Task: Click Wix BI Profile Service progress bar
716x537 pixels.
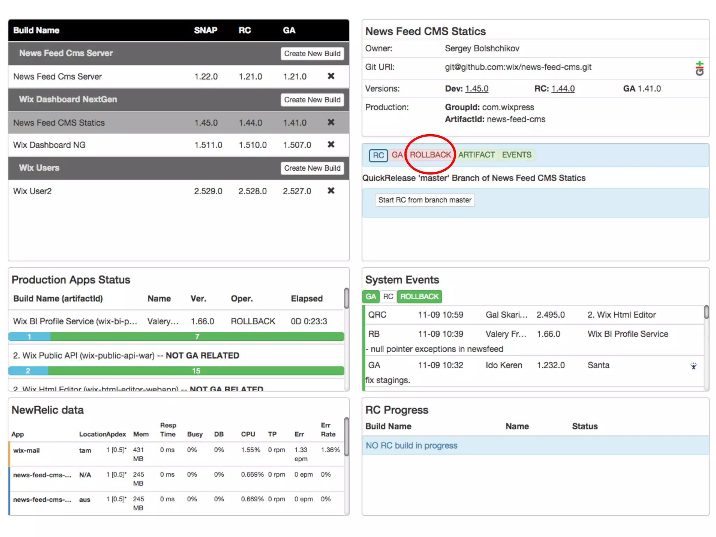Action: pos(176,337)
